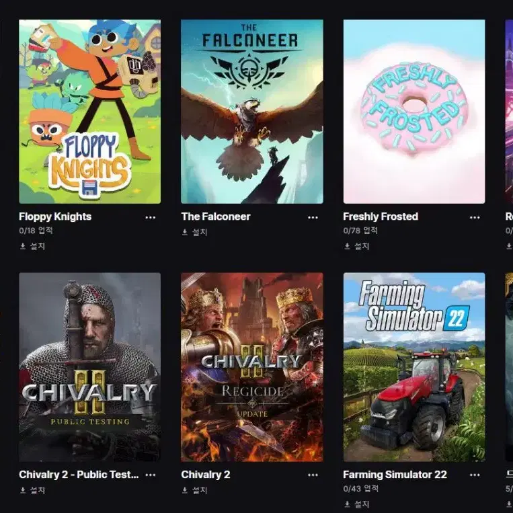Select the Chivalry 2 Regicide cover art
Viewport: 513px width, 513px height.
252,367
